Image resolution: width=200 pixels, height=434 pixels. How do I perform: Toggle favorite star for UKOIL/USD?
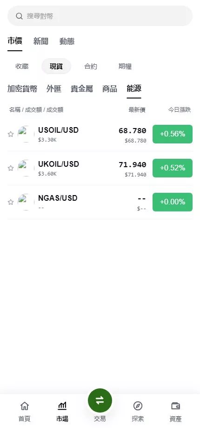(x=11, y=168)
